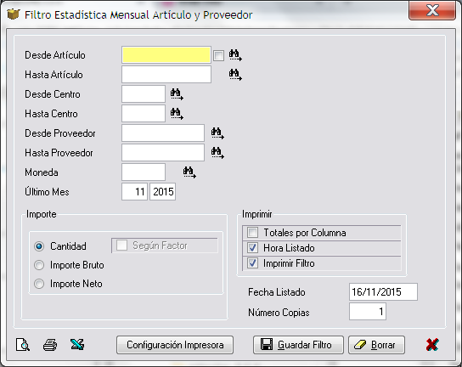Open lookup for Desde Artículo field
Screen dimensions: 462x367
235,55
